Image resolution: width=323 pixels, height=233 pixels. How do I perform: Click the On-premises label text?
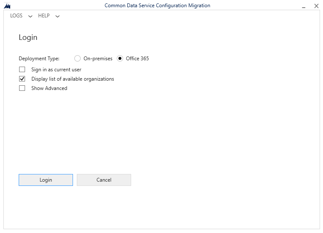coord(98,59)
